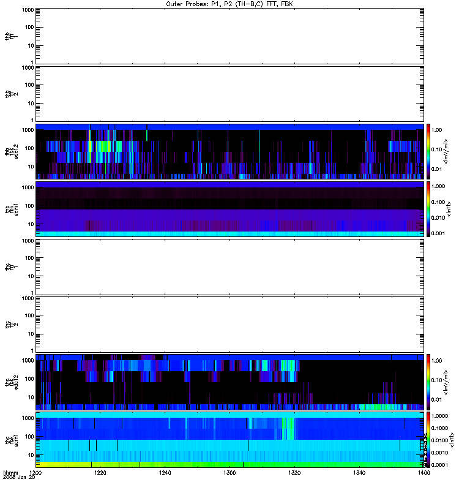Image resolution: width=459 pixels, height=490 pixels.
Task: Click the "thb fff 2" y-axis label
Action: [11, 94]
